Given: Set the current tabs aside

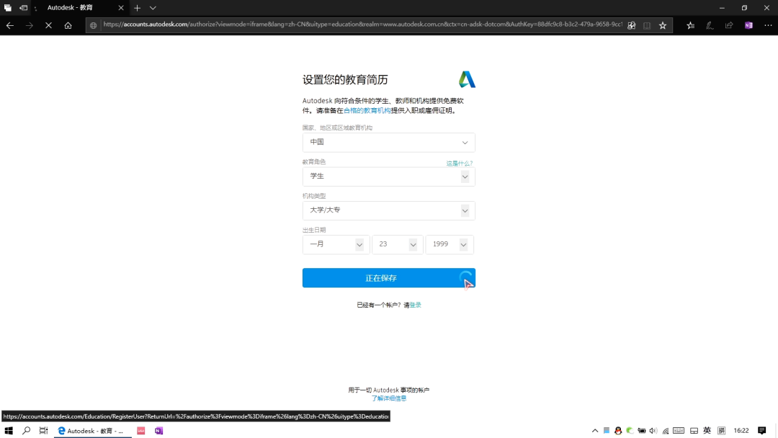Looking at the screenshot, I should (23, 8).
